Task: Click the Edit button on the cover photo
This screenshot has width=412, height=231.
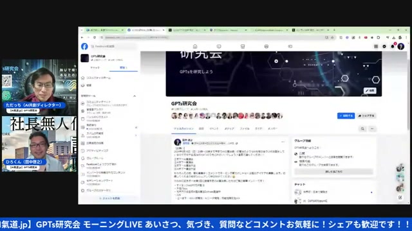Action: coord(370,90)
